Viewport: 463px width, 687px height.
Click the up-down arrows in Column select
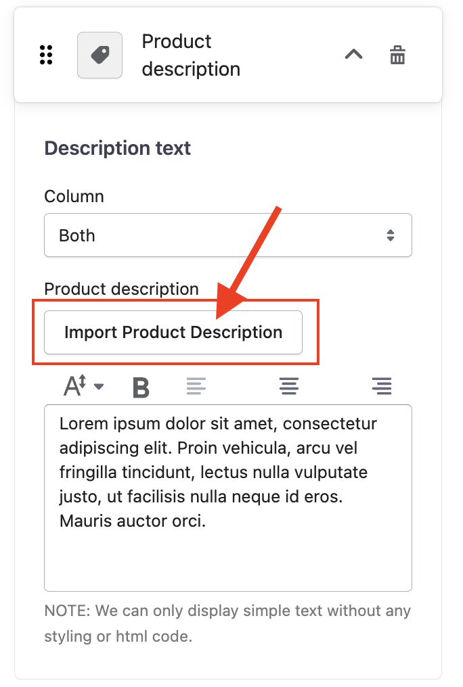(x=391, y=235)
